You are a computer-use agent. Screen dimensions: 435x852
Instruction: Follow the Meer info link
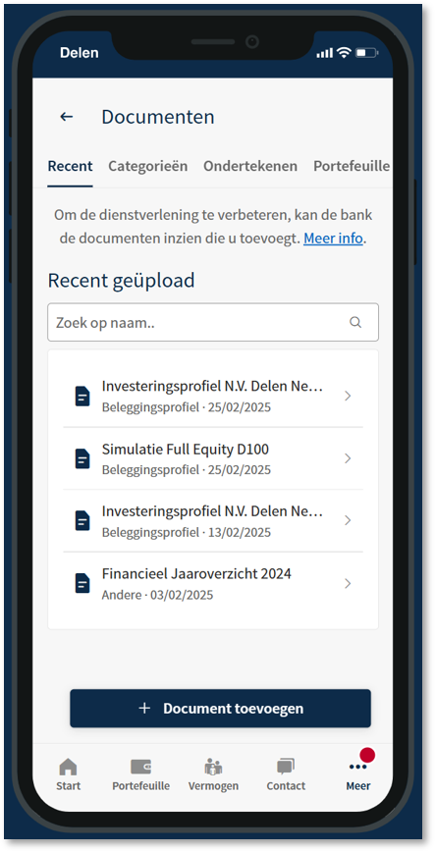tap(333, 240)
